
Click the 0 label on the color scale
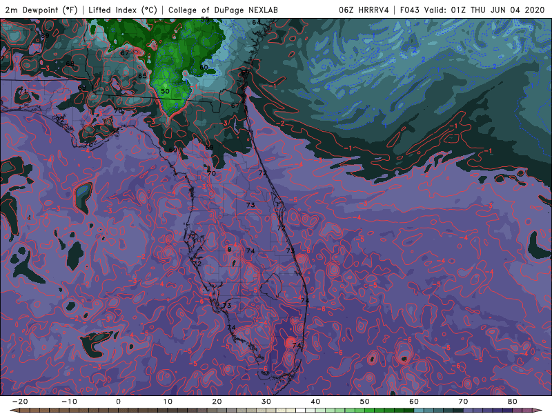pos(118,402)
